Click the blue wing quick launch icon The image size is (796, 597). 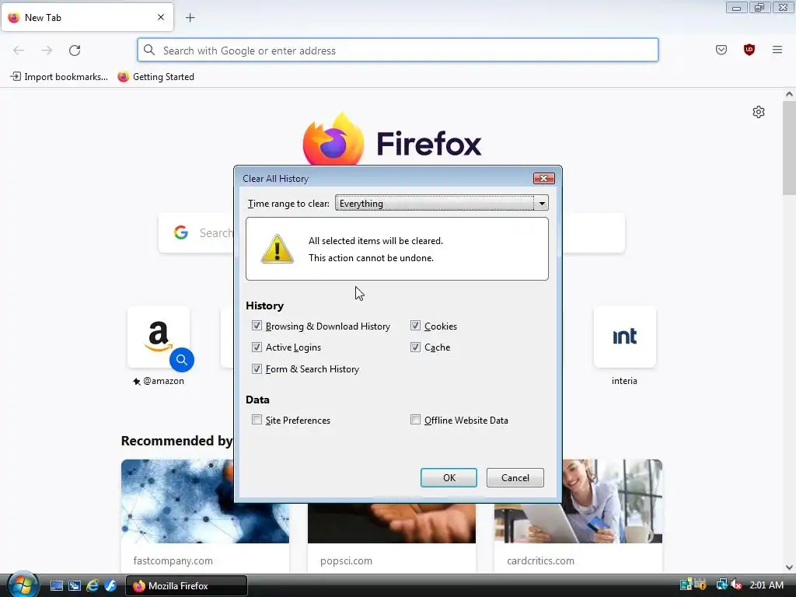tap(110, 586)
